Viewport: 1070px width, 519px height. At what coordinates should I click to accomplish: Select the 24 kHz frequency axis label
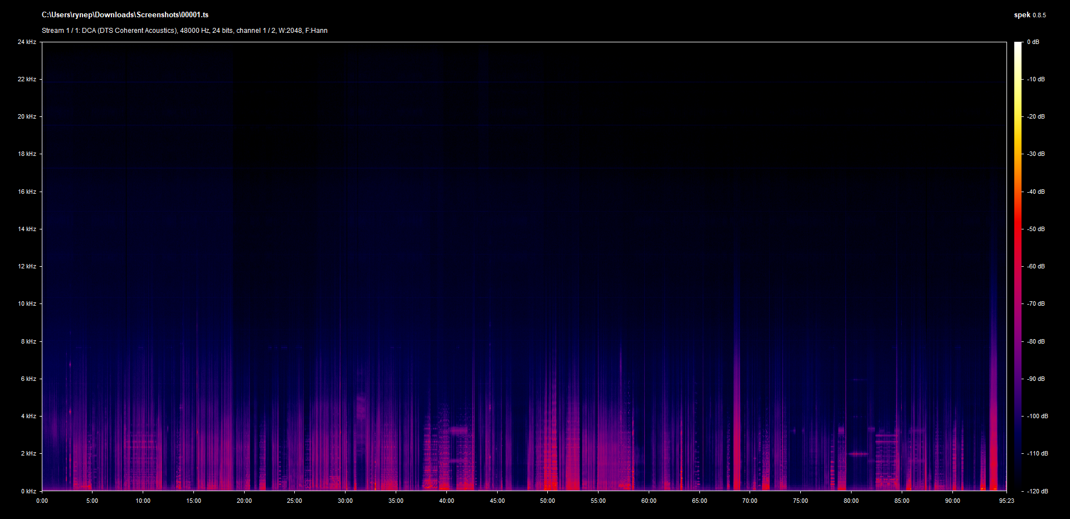coord(27,42)
